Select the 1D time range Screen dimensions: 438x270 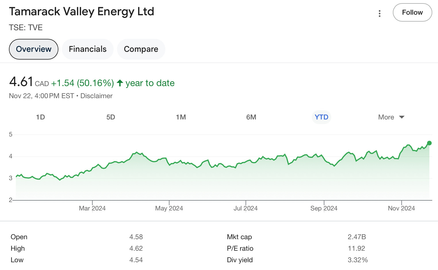pos(41,117)
